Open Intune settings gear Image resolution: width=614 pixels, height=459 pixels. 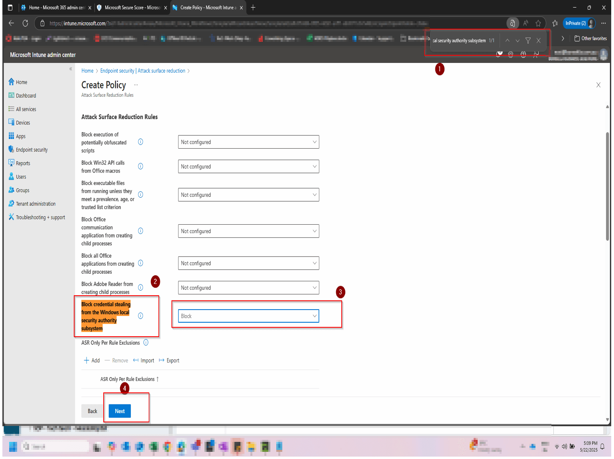coord(511,55)
